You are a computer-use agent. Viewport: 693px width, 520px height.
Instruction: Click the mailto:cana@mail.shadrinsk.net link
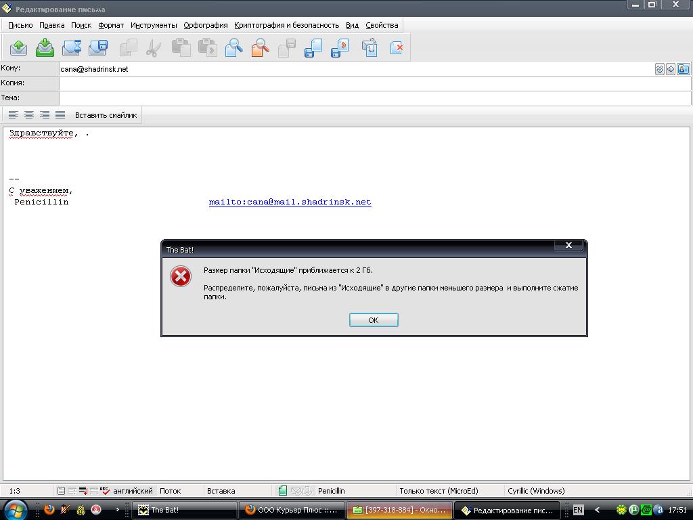click(x=290, y=202)
